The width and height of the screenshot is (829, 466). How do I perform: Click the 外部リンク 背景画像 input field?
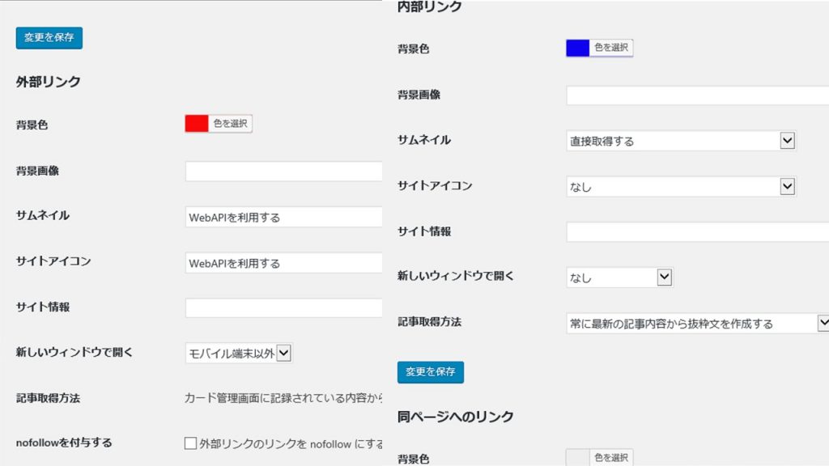pyautogui.click(x=283, y=172)
